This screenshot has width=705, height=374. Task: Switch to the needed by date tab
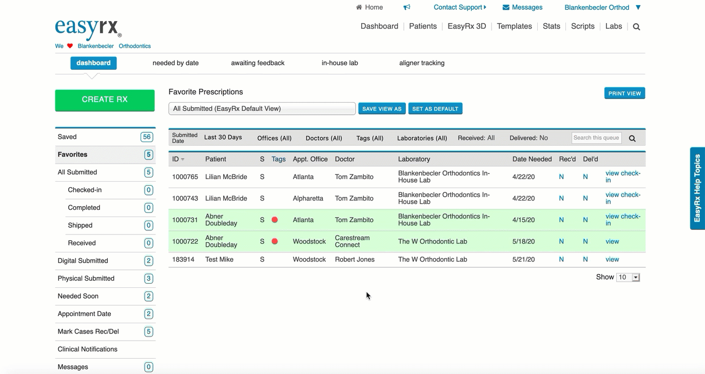175,63
